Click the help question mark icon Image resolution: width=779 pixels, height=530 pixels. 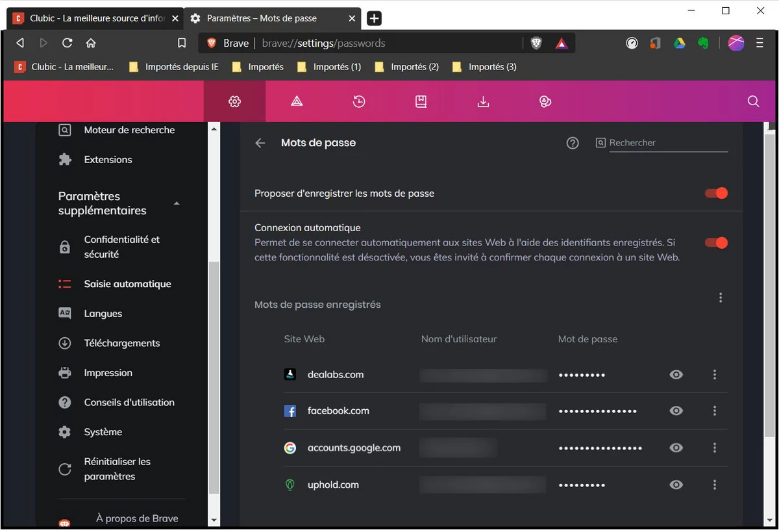tap(573, 143)
